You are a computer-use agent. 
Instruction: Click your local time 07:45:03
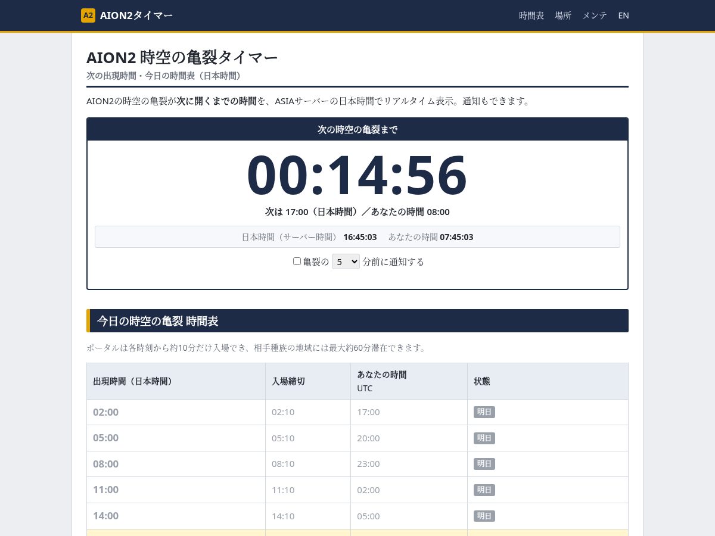(456, 236)
